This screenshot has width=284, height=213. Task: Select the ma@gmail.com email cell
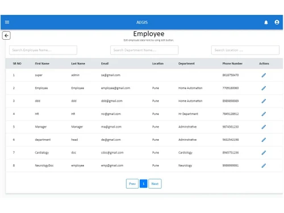[x=111, y=127]
